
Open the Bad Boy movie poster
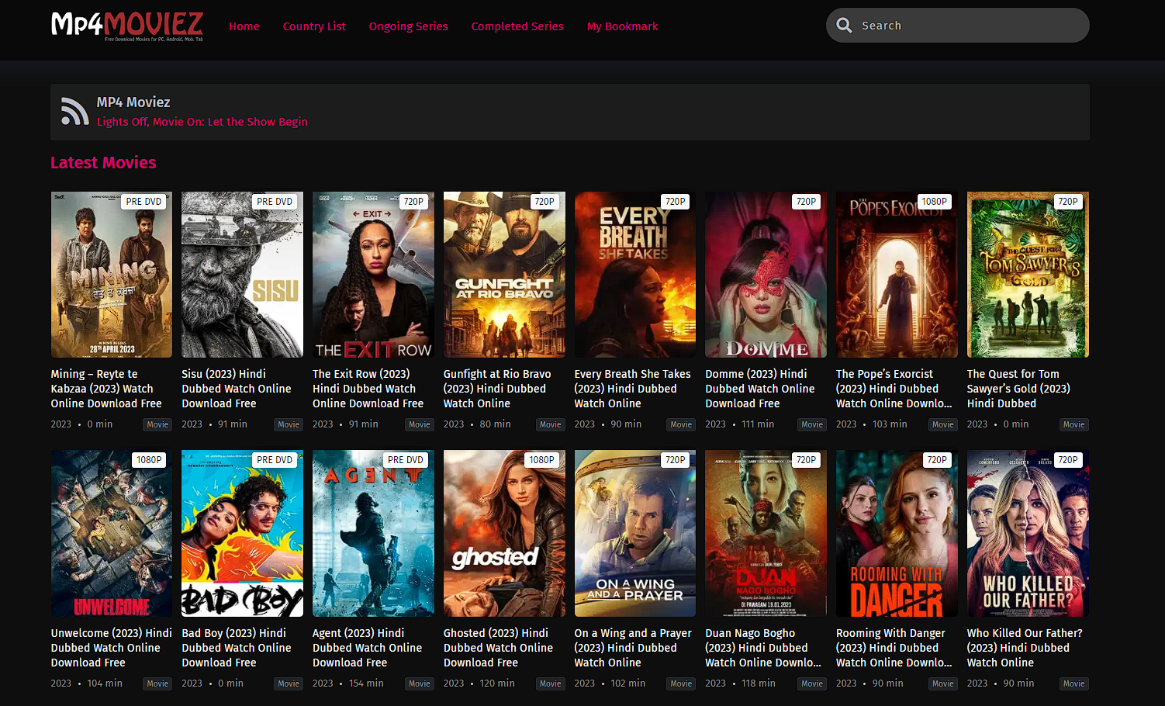tap(242, 534)
